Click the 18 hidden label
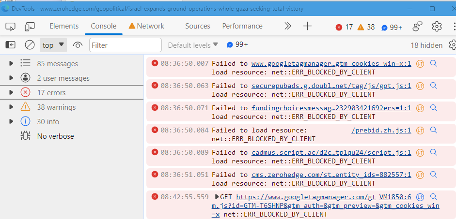The image size is (456, 219). 426,45
